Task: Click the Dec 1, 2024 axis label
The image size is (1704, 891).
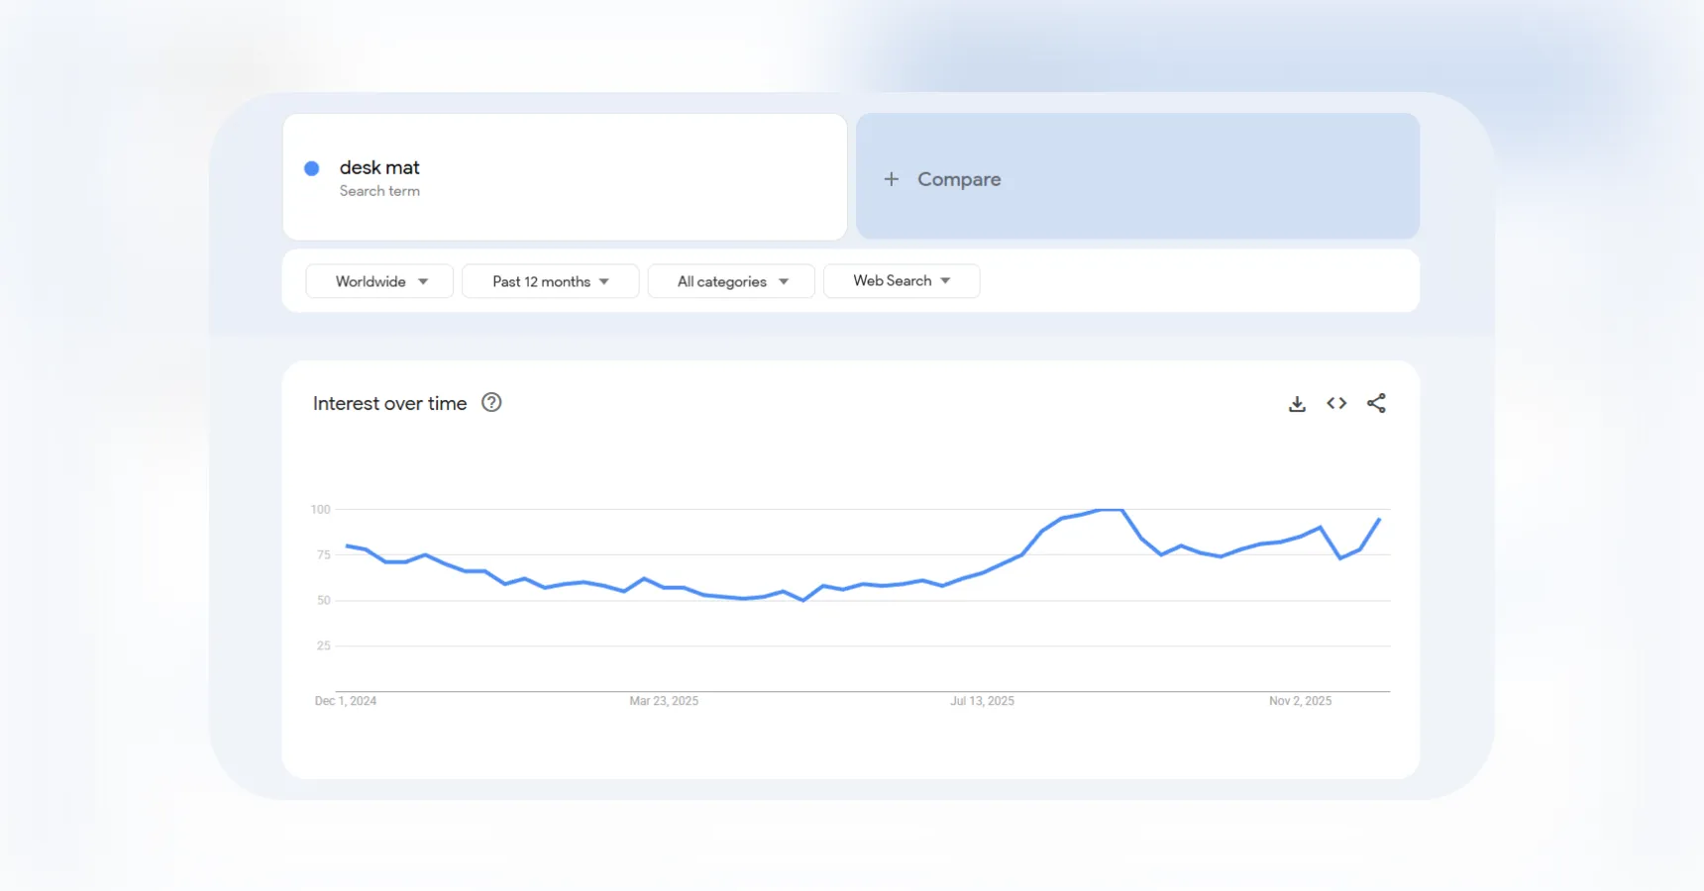Action: tap(345, 701)
